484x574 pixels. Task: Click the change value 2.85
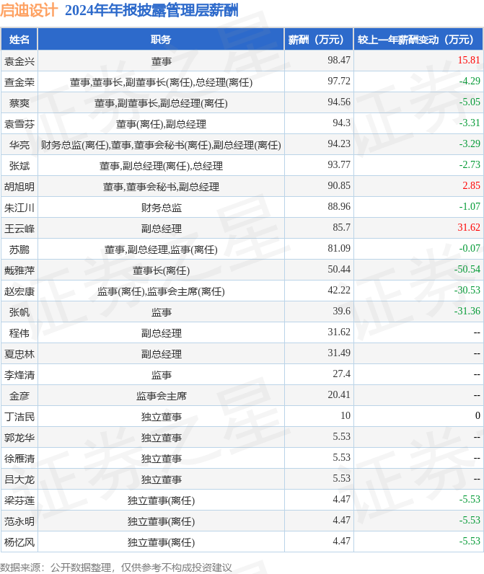[x=471, y=185]
